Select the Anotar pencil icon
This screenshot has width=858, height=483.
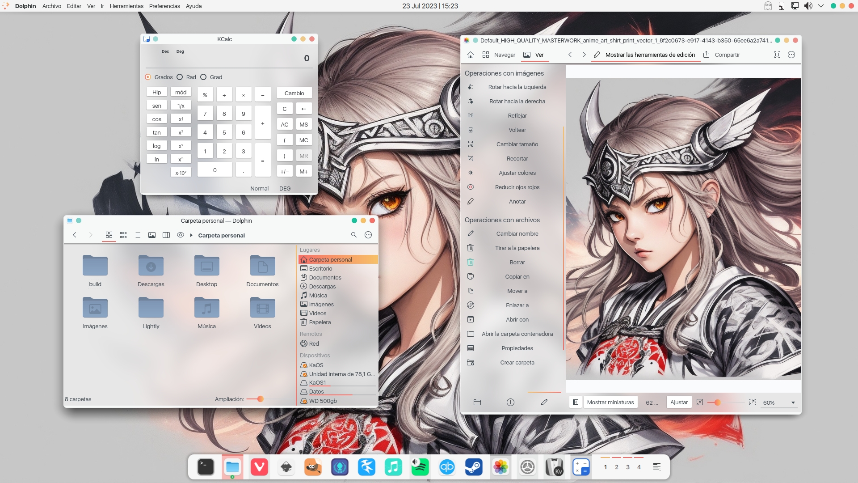click(471, 201)
